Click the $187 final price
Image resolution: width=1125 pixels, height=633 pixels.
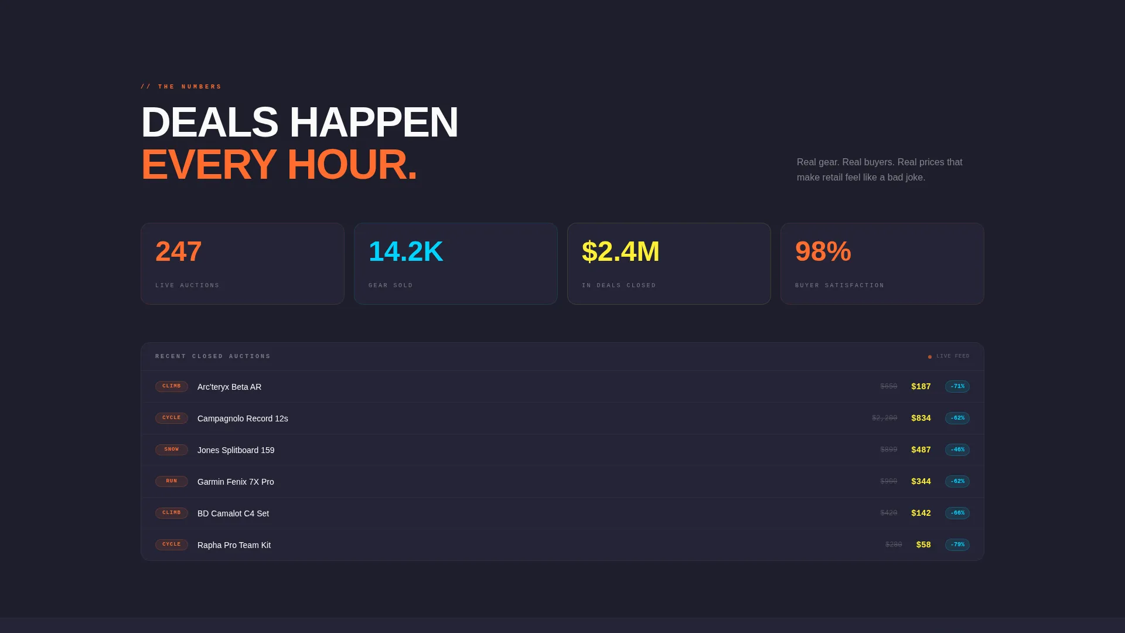coord(921,386)
